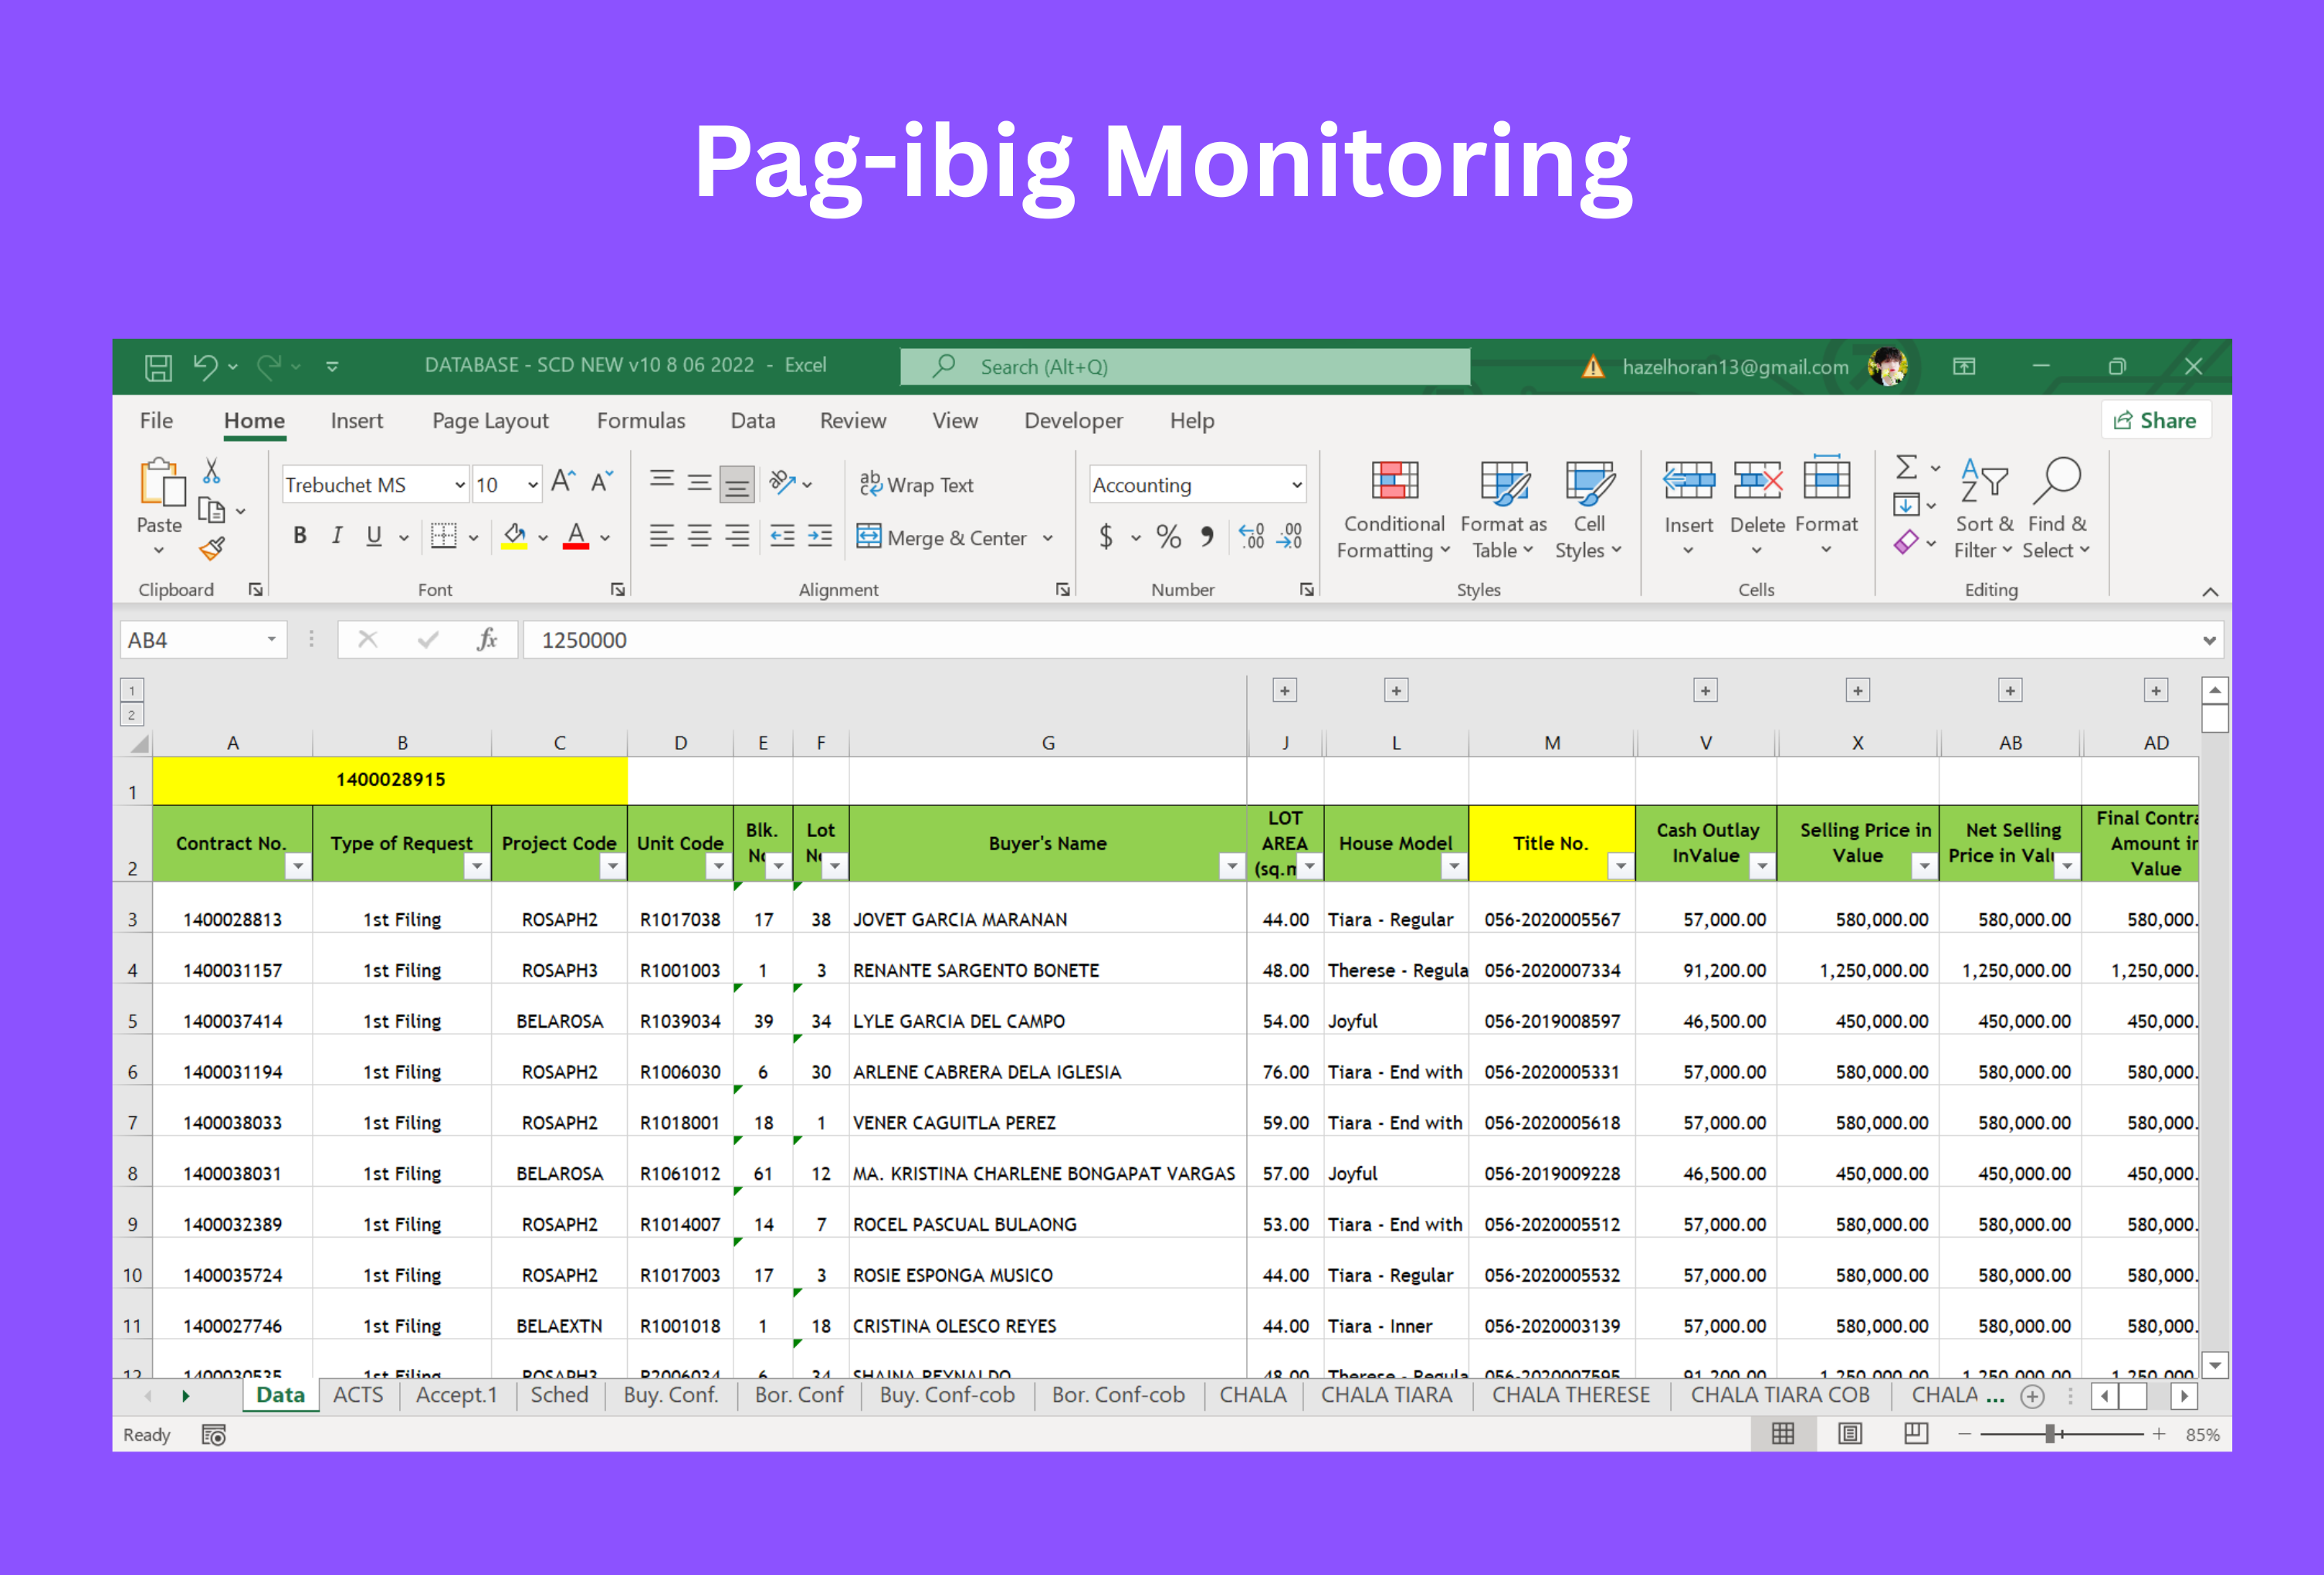Click the Increase Decimal icon
Viewport: 2324px width, 1575px height.
pyautogui.click(x=1251, y=537)
